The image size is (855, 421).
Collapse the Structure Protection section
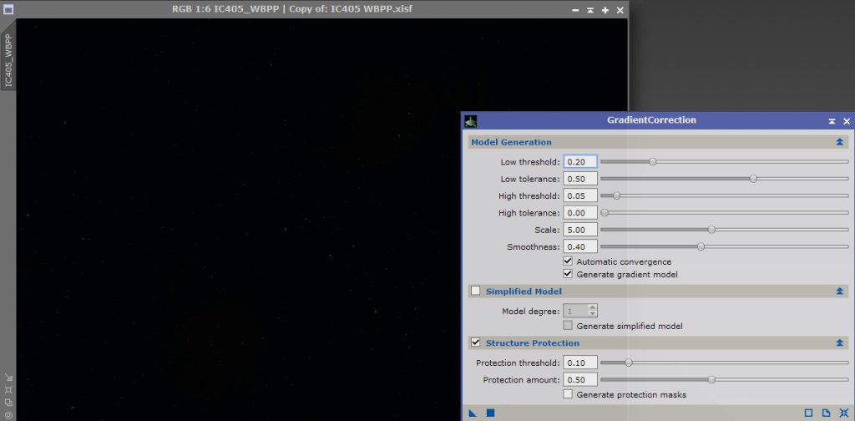pos(839,343)
